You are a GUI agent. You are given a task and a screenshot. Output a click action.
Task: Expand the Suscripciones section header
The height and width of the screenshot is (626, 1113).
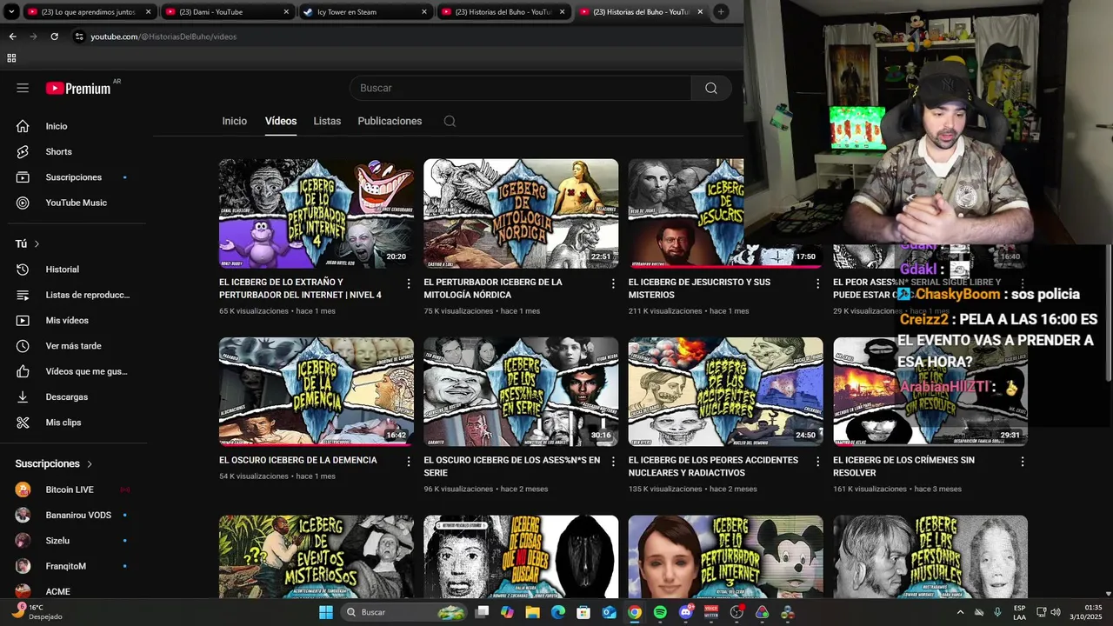coord(54,464)
